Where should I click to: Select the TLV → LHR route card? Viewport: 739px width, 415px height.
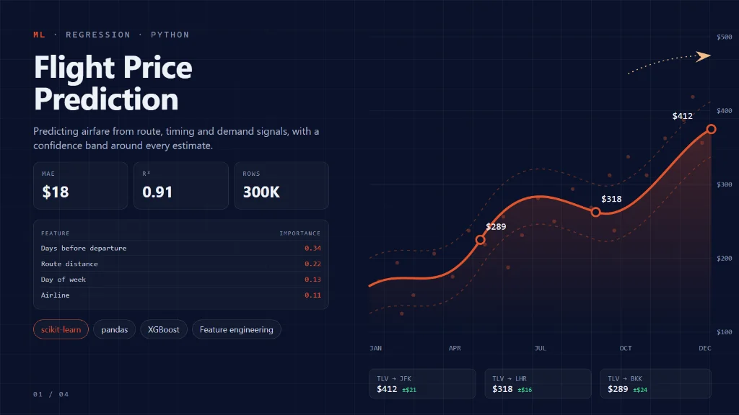(538, 383)
